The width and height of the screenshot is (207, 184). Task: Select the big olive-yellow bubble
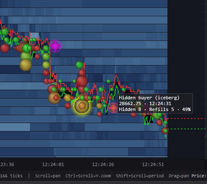[x=25, y=65]
